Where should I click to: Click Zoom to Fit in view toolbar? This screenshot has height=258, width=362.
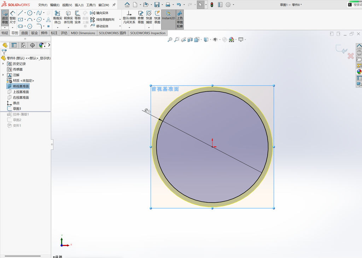170,39
